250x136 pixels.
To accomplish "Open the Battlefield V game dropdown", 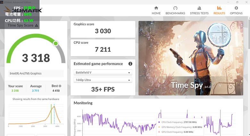I will click(103, 72).
